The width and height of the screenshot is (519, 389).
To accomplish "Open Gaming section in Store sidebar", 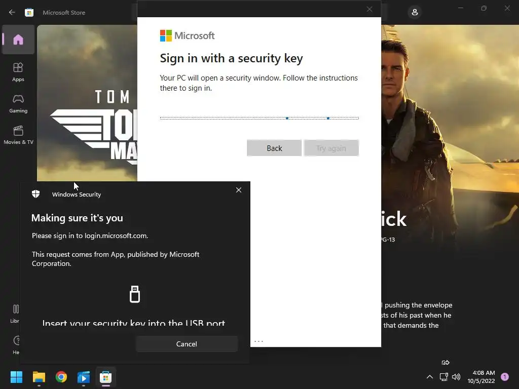I will coord(18,103).
